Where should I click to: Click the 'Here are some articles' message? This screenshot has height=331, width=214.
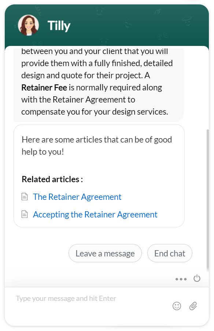(97, 145)
